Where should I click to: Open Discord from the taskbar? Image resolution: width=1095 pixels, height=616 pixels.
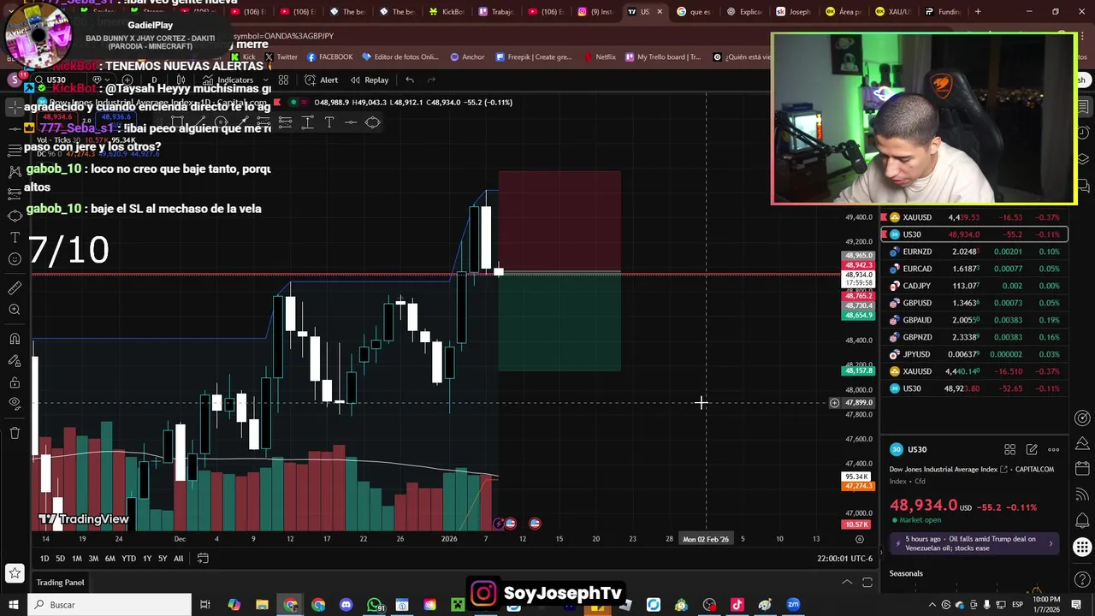click(346, 605)
